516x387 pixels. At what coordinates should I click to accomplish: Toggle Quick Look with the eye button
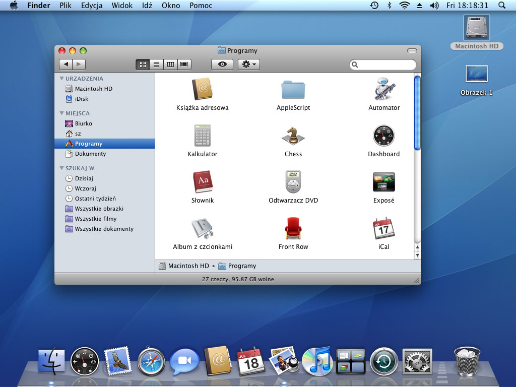pyautogui.click(x=222, y=64)
